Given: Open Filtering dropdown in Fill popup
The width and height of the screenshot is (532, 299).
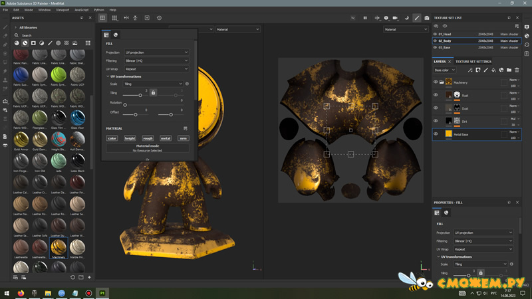Looking at the screenshot, I should coord(156,60).
